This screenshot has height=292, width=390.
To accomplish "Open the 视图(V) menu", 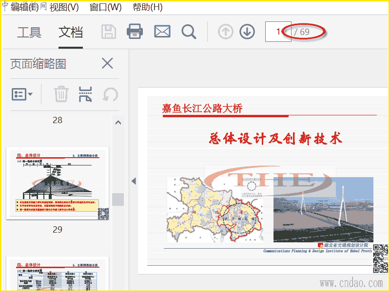I will tap(64, 7).
